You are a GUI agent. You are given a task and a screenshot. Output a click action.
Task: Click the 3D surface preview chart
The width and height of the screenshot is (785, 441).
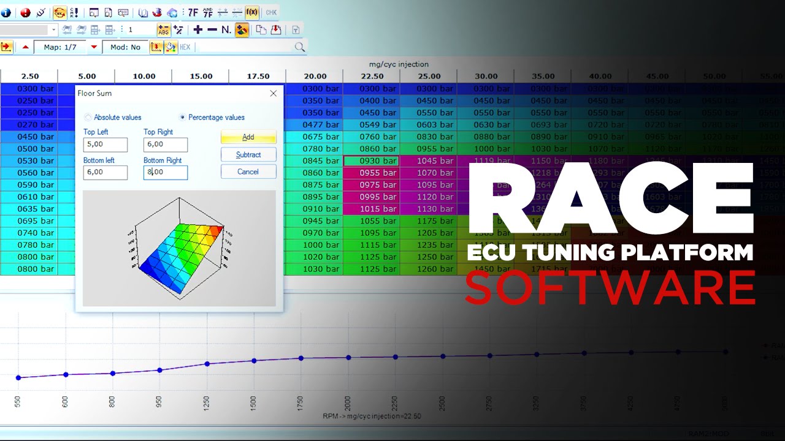(179, 248)
